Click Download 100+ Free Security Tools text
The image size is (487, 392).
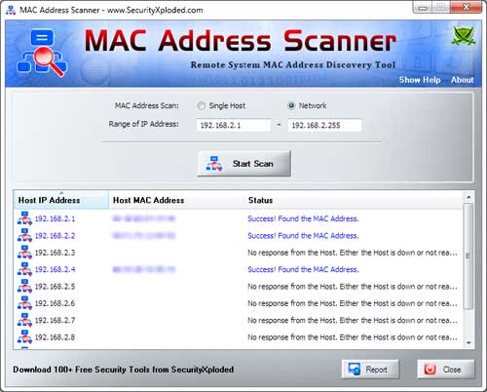tap(124, 370)
